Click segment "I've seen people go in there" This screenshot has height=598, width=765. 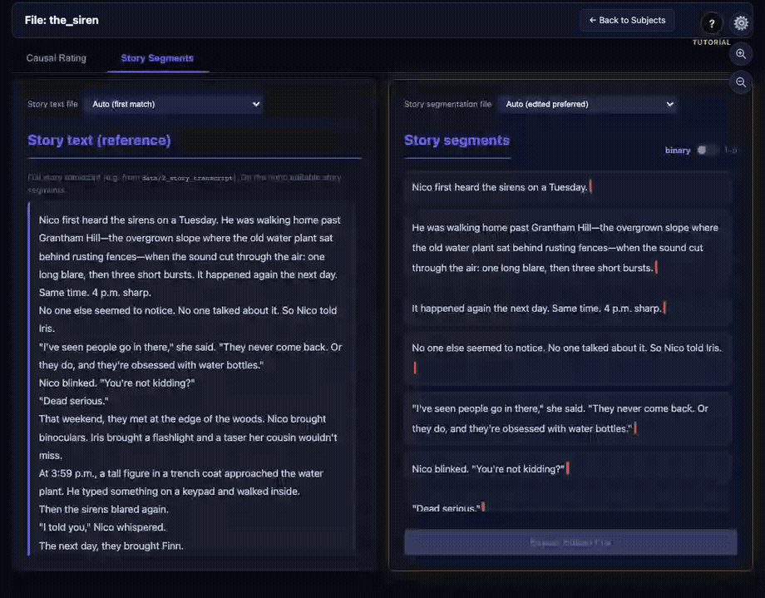(567, 418)
